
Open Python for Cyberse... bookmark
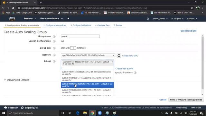pyautogui.click(x=45, y=13)
